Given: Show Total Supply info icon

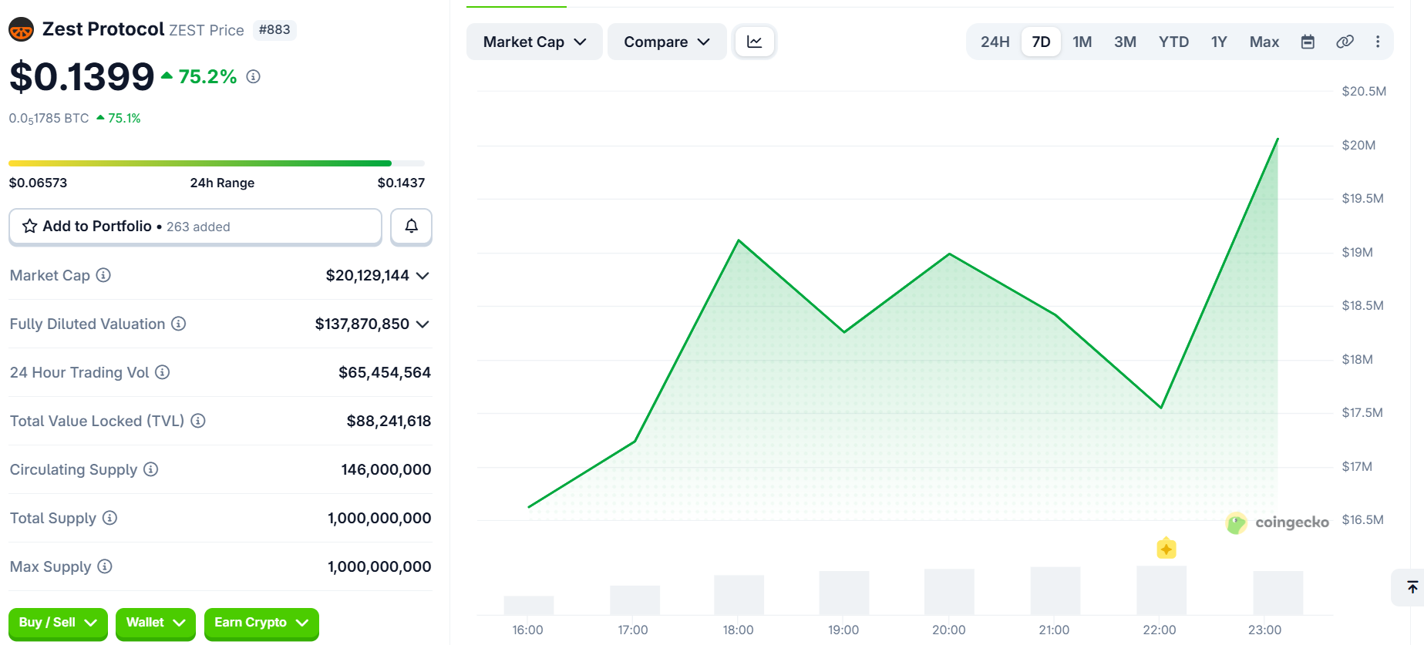Looking at the screenshot, I should pos(110,518).
